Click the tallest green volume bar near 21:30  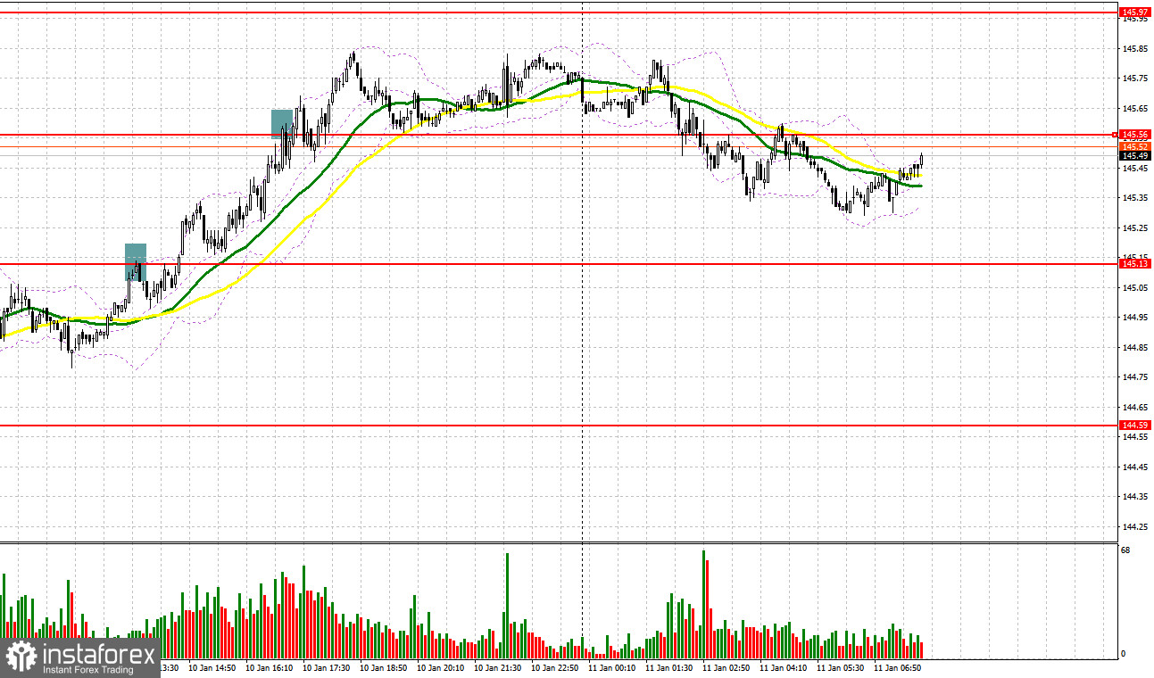(x=507, y=606)
